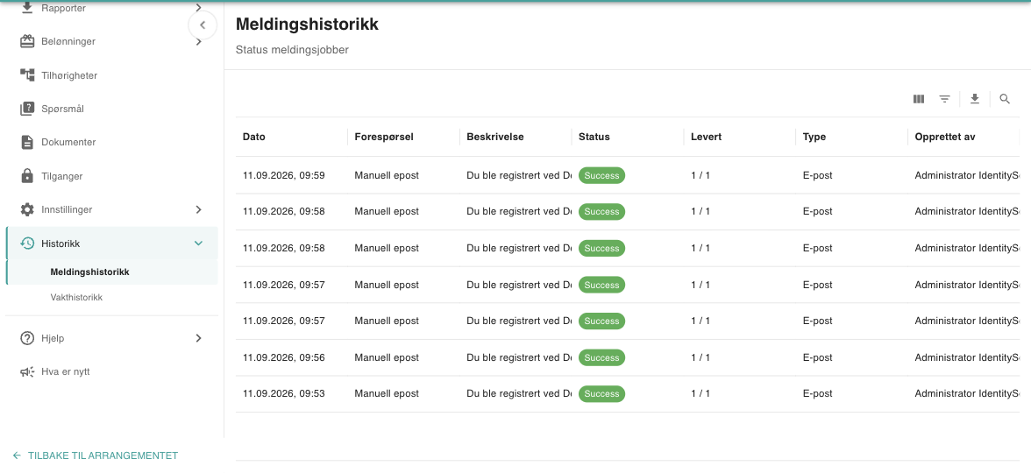The image size is (1031, 473).
Task: Open Dokumenter in the sidebar
Action: 68,142
